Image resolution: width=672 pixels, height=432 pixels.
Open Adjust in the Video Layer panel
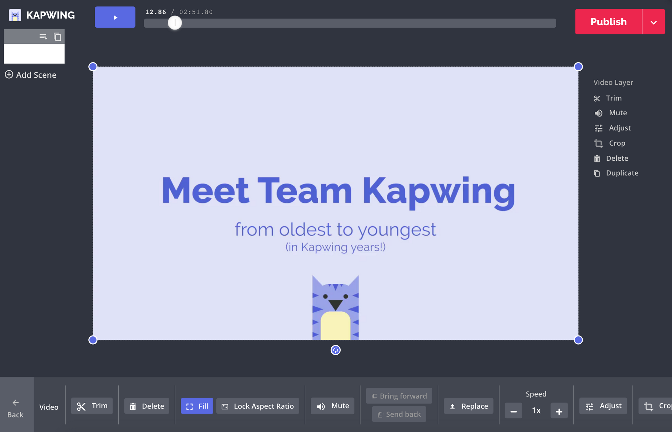(x=613, y=128)
